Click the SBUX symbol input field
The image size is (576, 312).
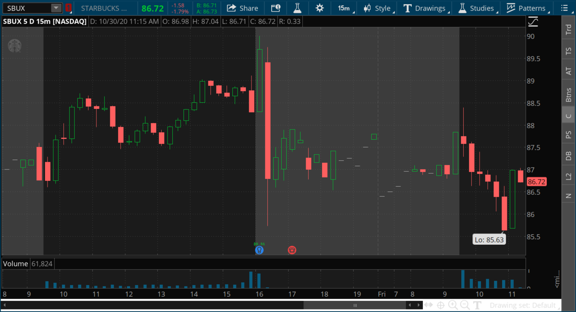[x=27, y=8]
